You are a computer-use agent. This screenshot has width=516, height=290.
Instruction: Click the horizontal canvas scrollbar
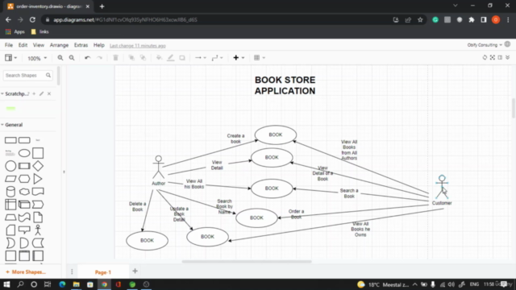point(246,262)
